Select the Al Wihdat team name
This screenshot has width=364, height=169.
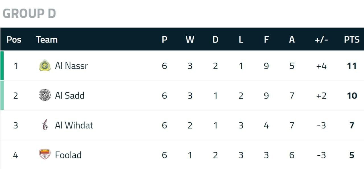pyautogui.click(x=74, y=125)
